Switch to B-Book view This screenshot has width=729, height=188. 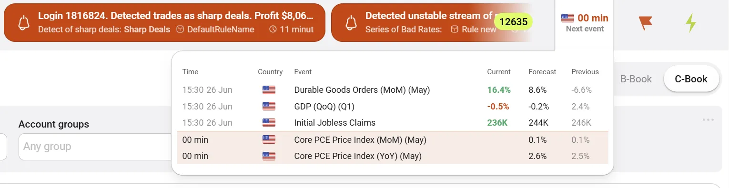pyautogui.click(x=636, y=79)
